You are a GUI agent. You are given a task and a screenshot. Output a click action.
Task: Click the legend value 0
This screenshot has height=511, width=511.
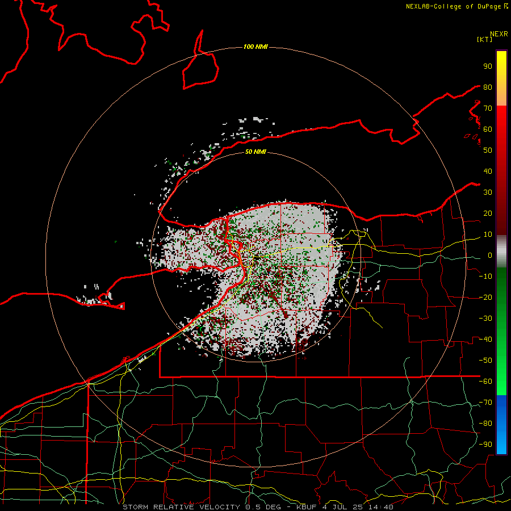click(490, 255)
